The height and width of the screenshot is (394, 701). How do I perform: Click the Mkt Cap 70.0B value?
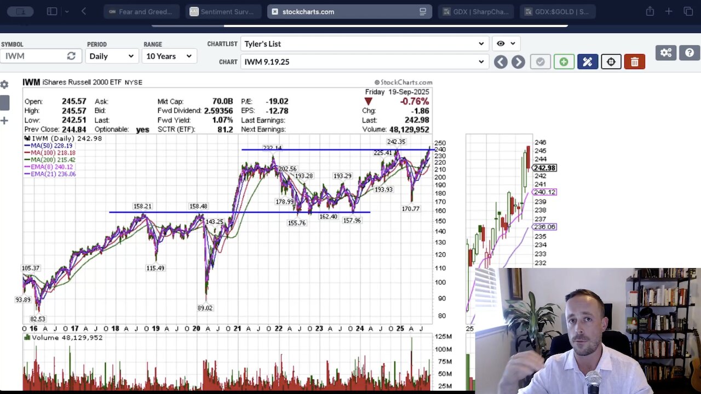(222, 101)
